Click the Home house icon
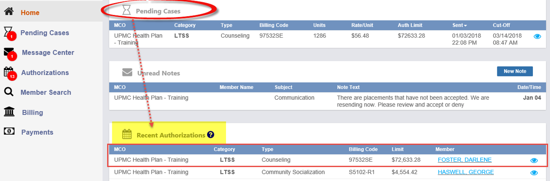Image resolution: width=550 pixels, height=181 pixels. pyautogui.click(x=9, y=12)
